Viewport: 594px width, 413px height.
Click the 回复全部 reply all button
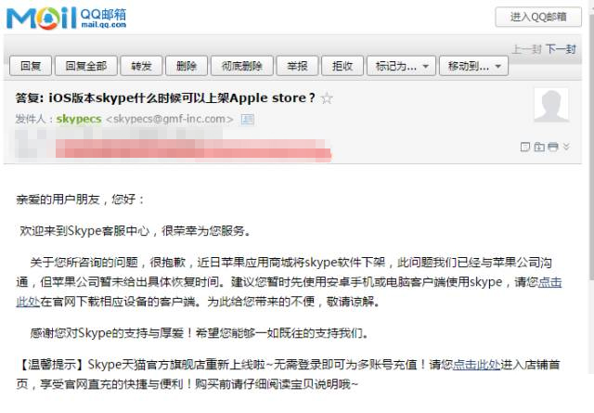(86, 66)
